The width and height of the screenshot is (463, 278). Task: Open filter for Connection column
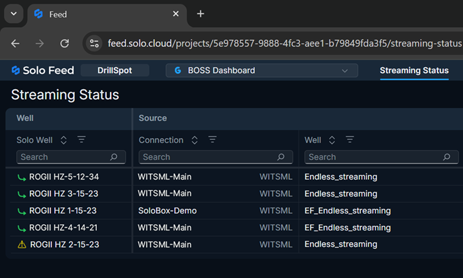[212, 140]
